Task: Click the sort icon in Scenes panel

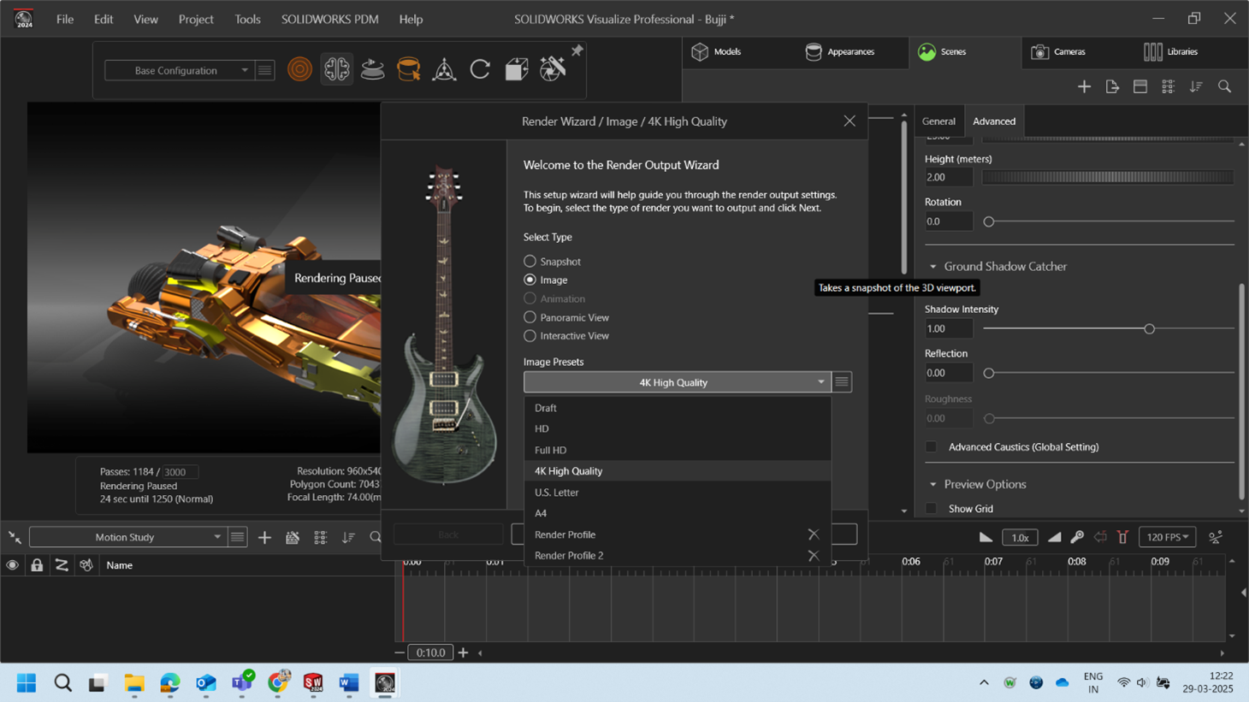Action: coord(1196,86)
